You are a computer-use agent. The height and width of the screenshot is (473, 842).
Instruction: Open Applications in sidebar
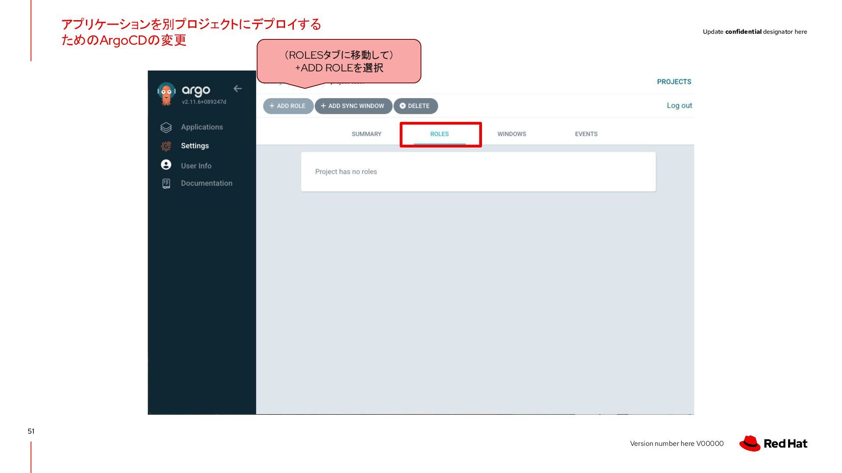[x=202, y=127]
